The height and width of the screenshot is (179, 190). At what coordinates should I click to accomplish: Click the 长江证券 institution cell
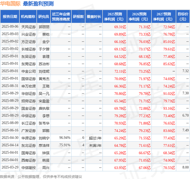[x=28, y=123]
